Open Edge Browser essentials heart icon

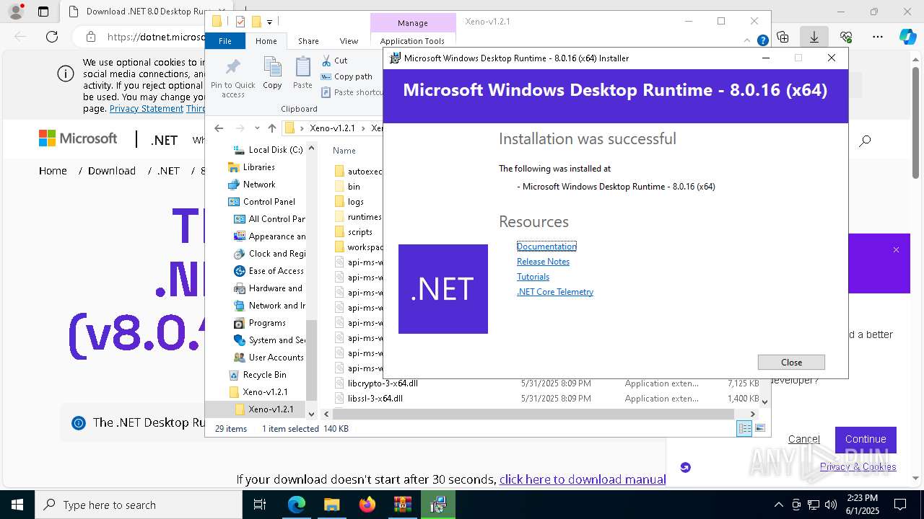[x=846, y=37]
